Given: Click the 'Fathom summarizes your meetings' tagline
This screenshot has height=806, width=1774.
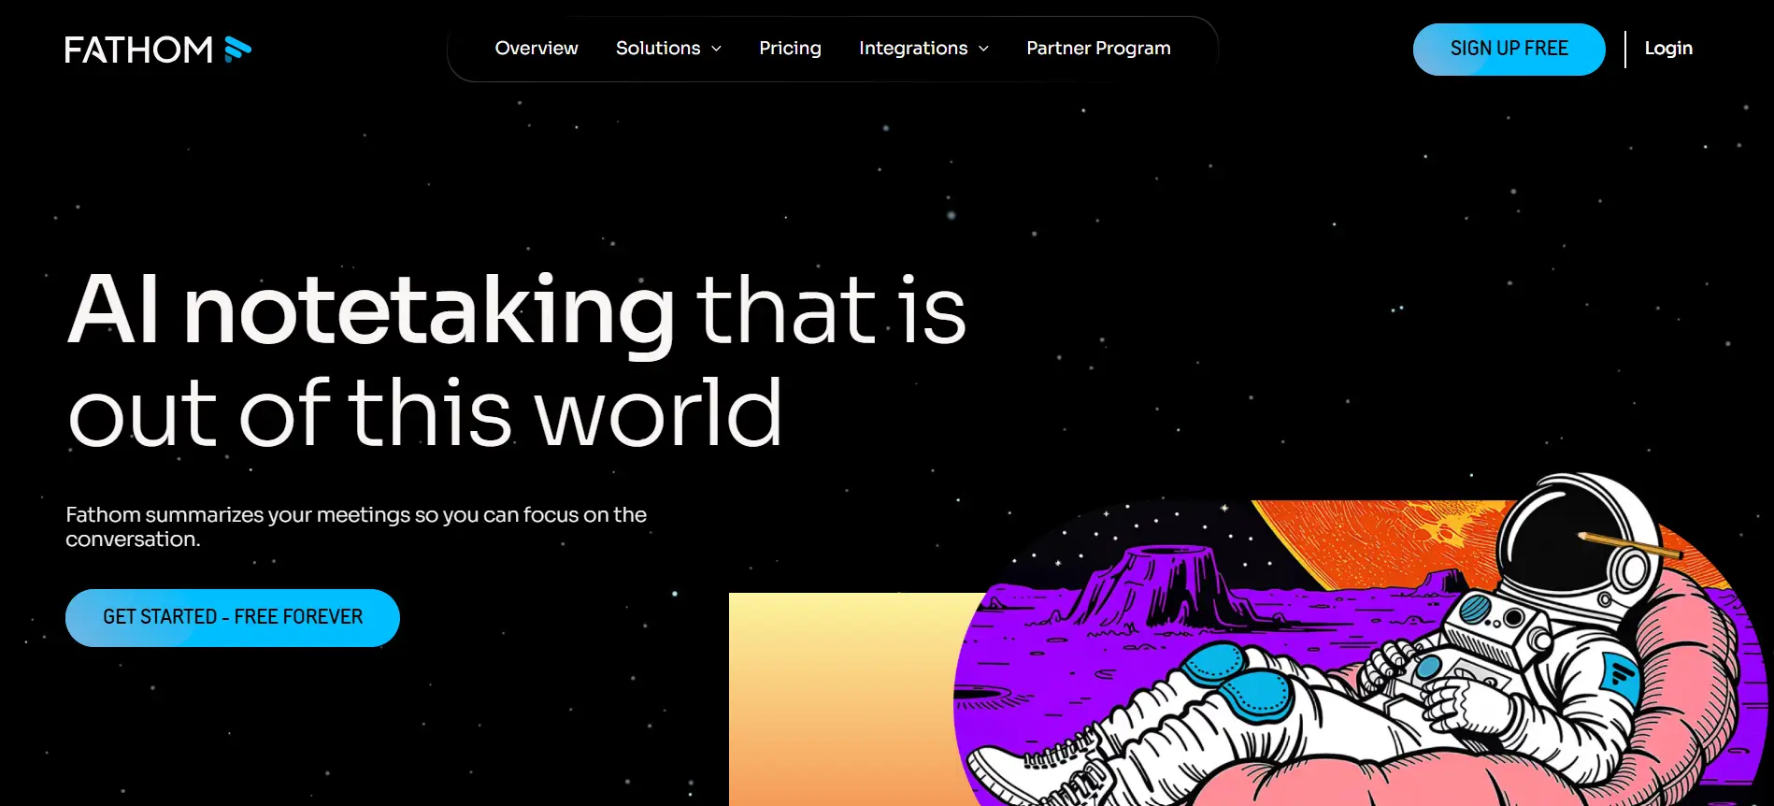Looking at the screenshot, I should (x=356, y=526).
